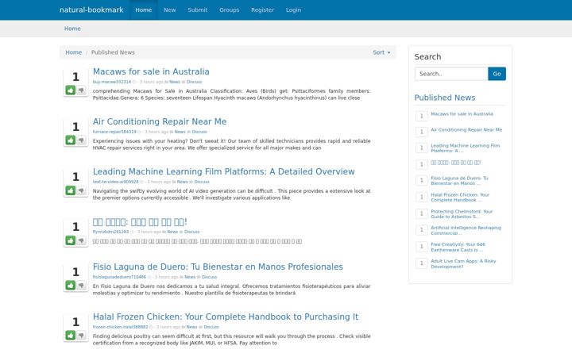Downvote the Halal Frozen Chicken post

pos(81,335)
